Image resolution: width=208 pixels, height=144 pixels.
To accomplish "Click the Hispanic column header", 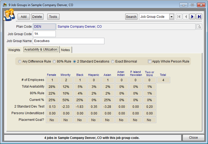I will tap(94, 75).
